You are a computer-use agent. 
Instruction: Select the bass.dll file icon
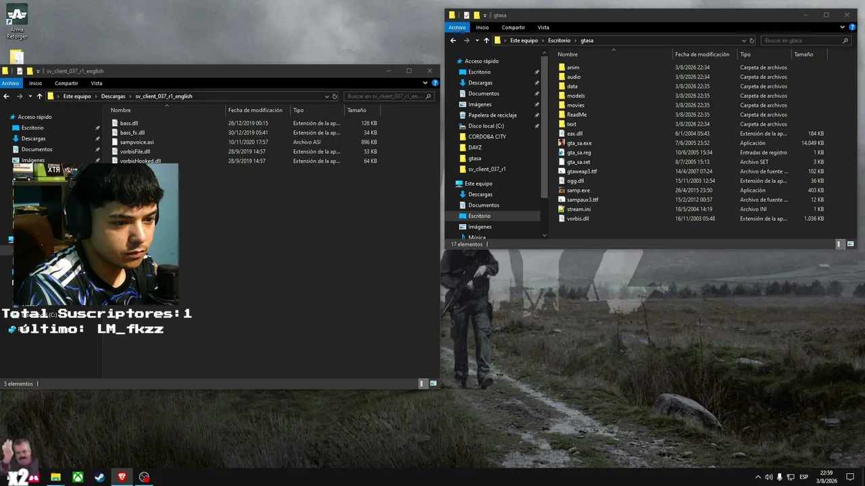click(115, 124)
